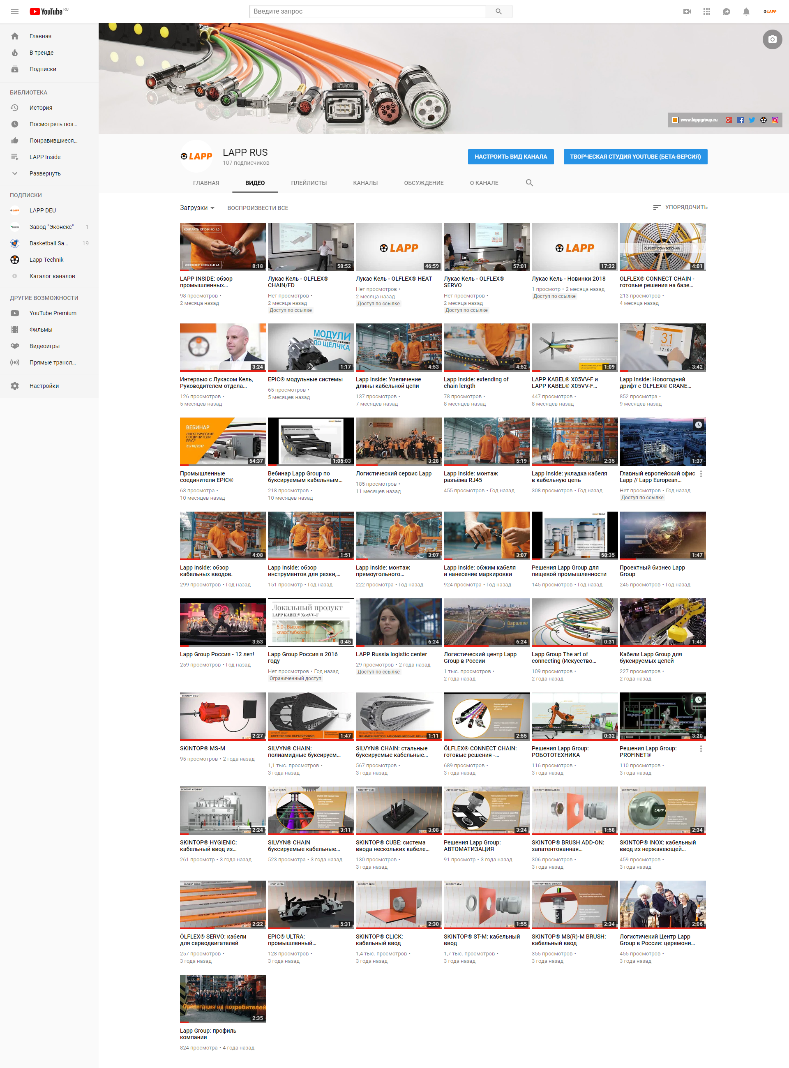Screen dimensions: 789x1068
Task: Go to Главная in sidebar
Action: tap(49, 36)
